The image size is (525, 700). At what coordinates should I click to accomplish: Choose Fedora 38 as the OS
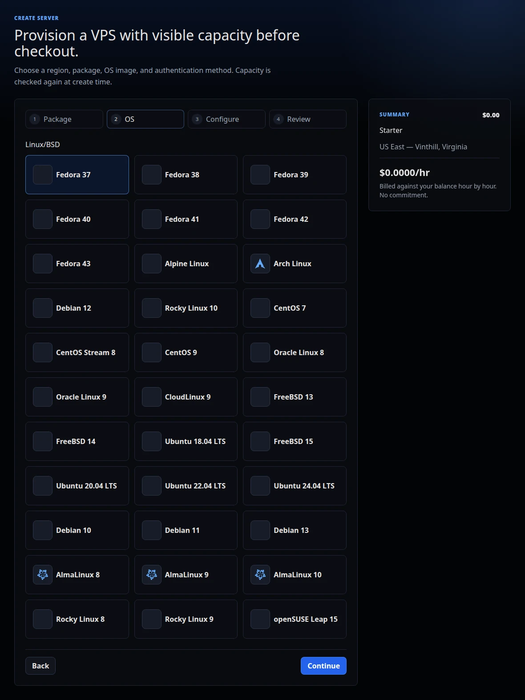tap(186, 175)
